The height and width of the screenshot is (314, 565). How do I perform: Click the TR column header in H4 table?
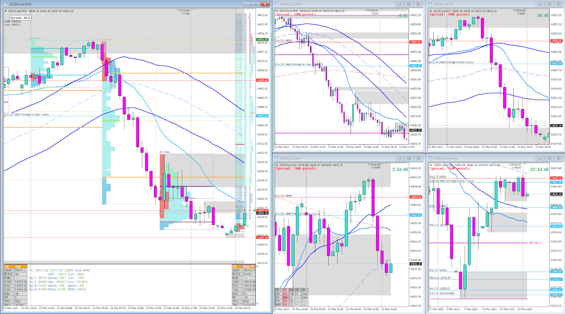click(x=285, y=290)
